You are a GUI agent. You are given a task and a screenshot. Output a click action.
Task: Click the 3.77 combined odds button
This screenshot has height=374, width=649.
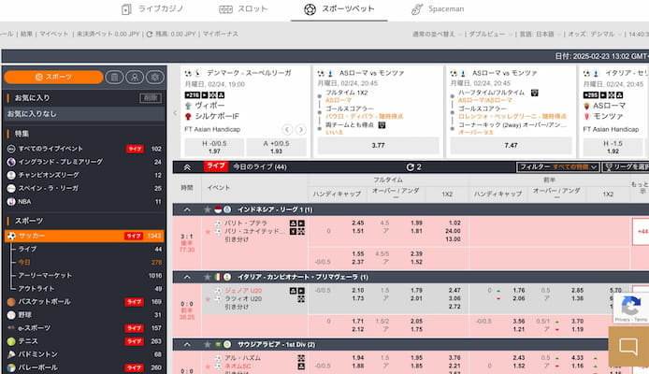click(x=378, y=146)
